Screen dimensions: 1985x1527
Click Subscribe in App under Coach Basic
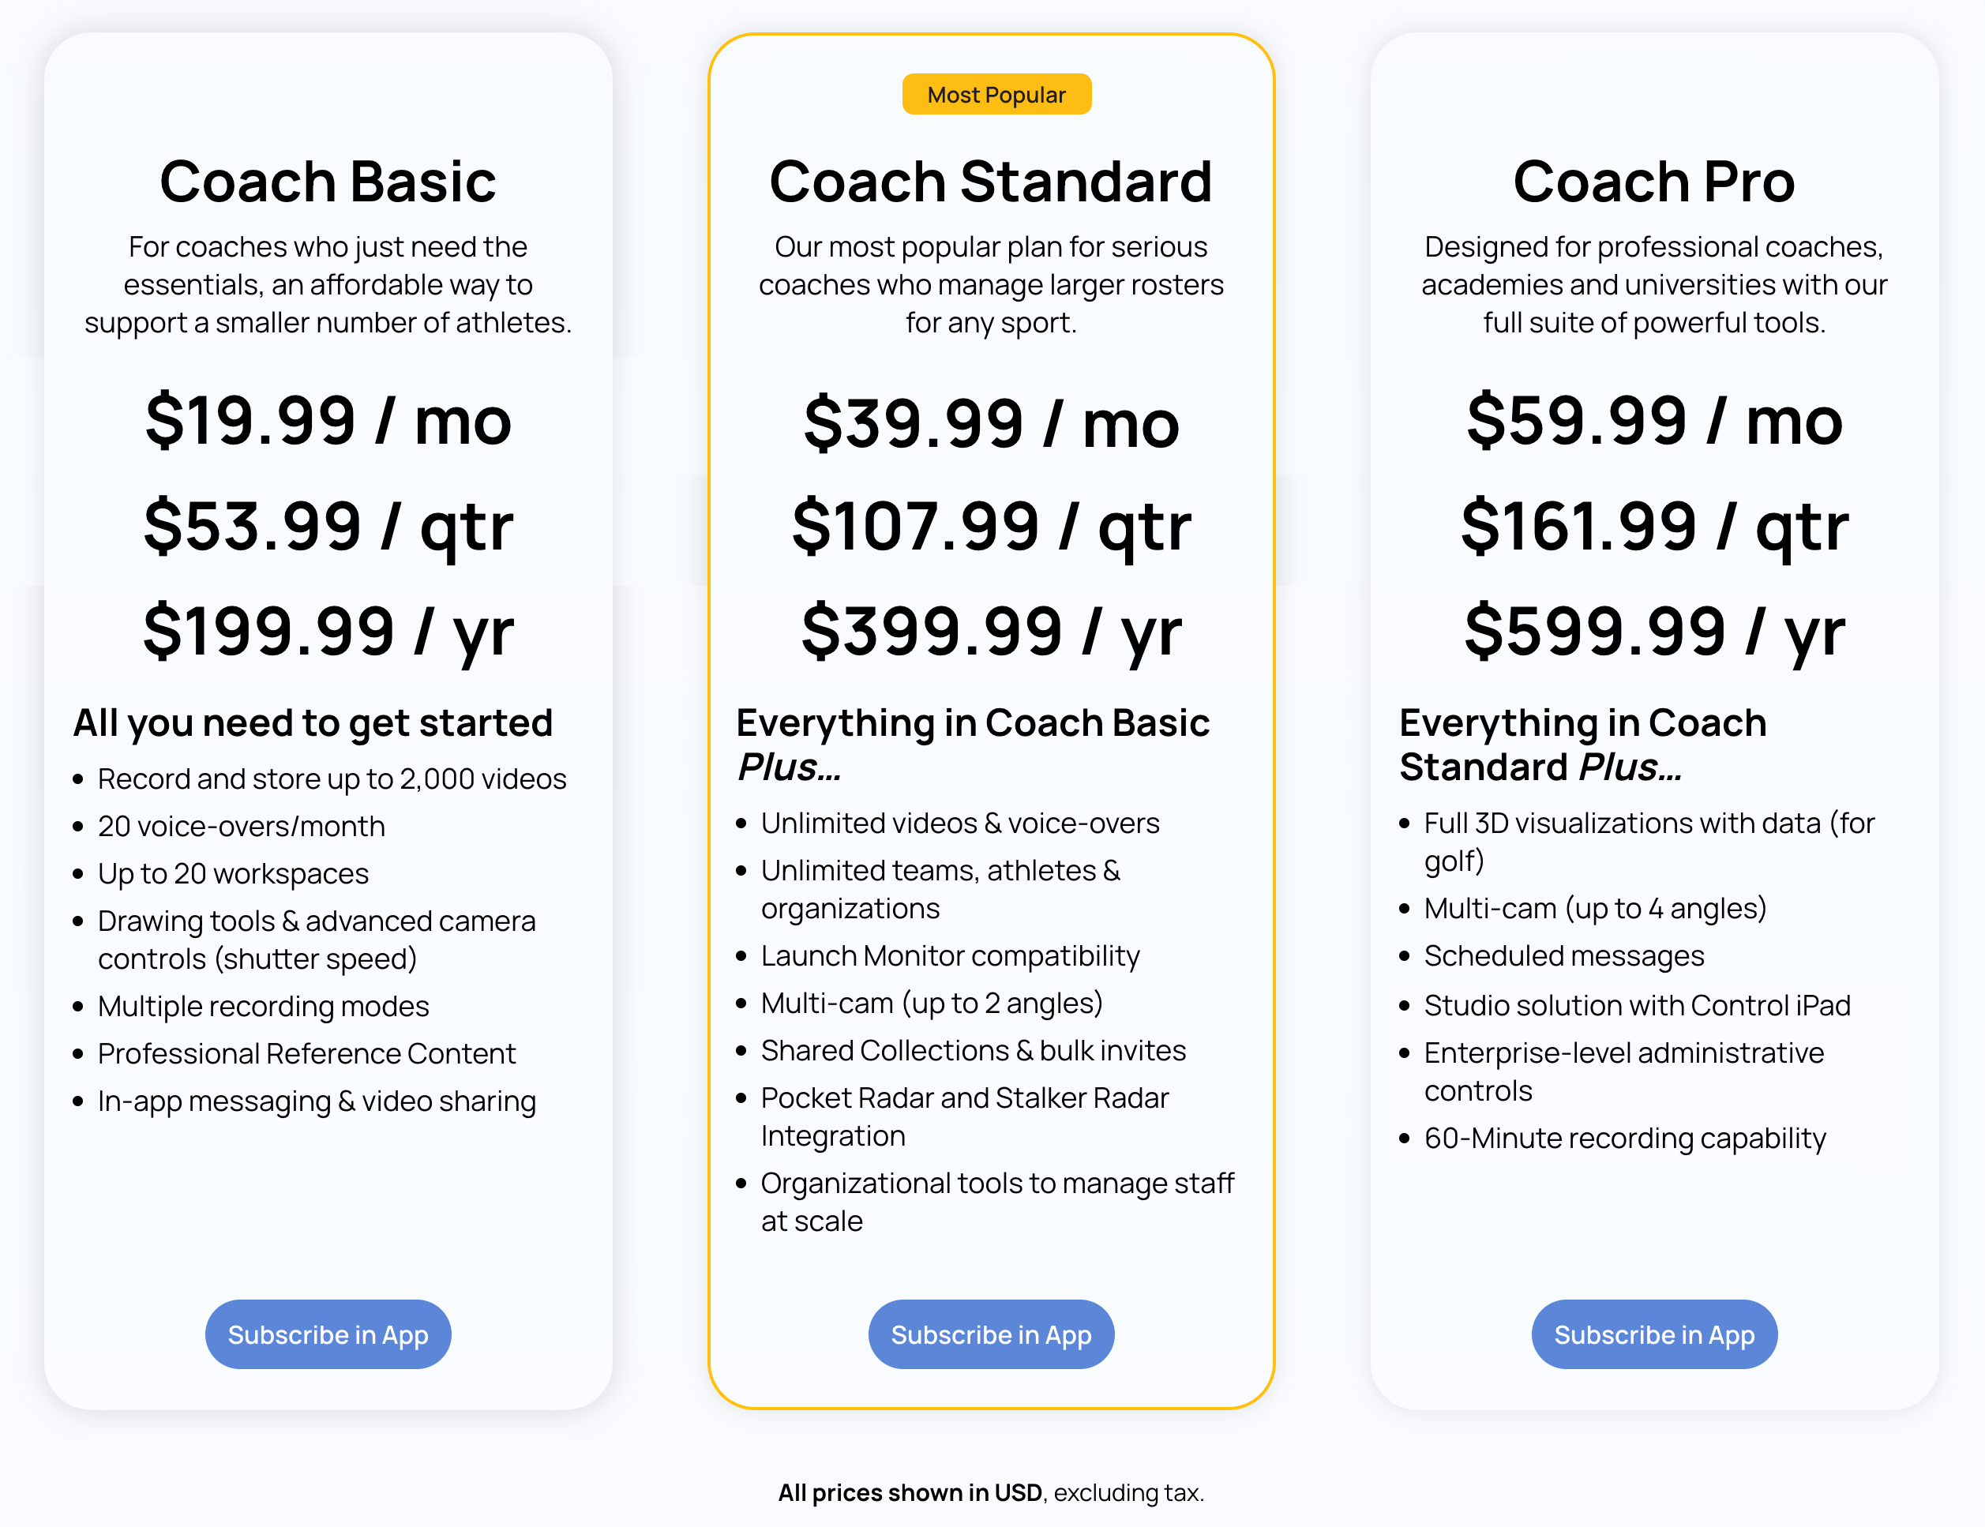coord(328,1334)
